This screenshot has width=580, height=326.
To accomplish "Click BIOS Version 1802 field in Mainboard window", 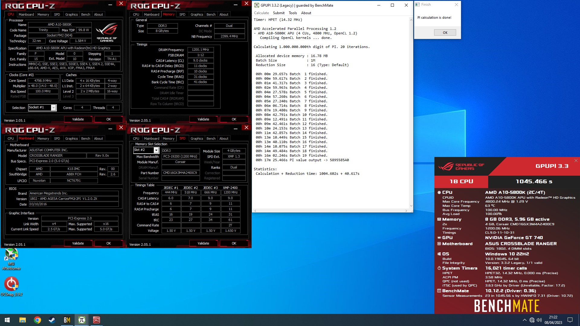I will (74, 199).
